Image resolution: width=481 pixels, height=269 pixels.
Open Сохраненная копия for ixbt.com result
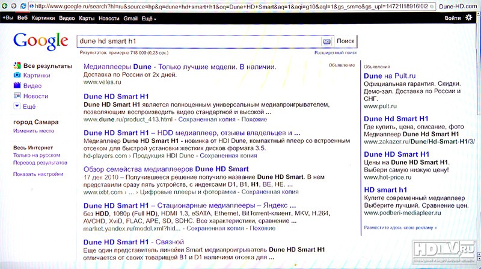[x=270, y=192]
